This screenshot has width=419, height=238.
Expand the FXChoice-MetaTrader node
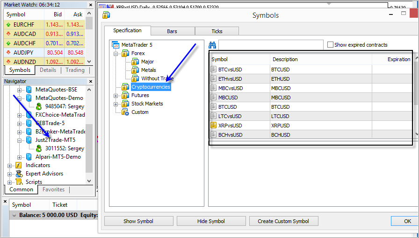click(x=19, y=115)
